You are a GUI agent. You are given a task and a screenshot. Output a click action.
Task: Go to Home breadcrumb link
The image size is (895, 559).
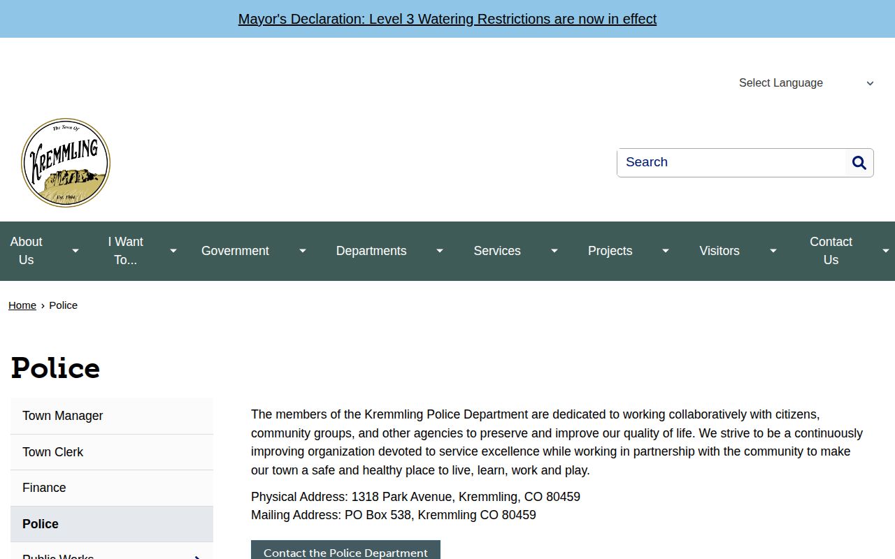[x=22, y=305]
